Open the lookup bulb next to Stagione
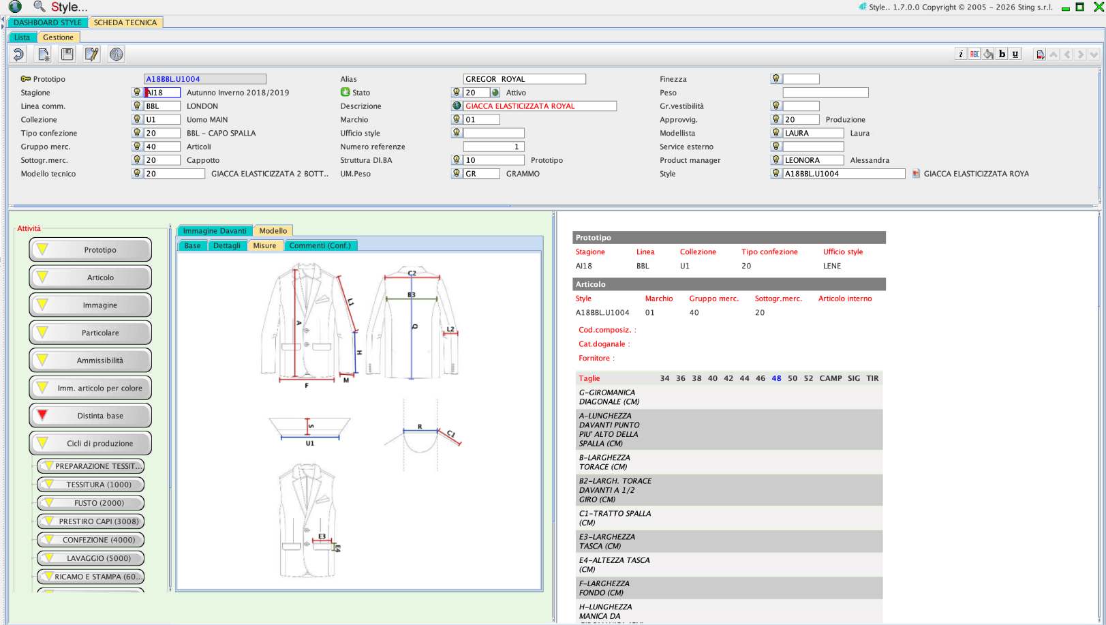This screenshot has height=625, width=1106. pyautogui.click(x=137, y=92)
